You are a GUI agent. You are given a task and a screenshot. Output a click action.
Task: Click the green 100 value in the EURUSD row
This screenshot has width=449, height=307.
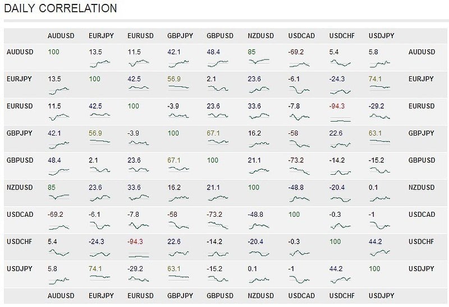pyautogui.click(x=134, y=106)
